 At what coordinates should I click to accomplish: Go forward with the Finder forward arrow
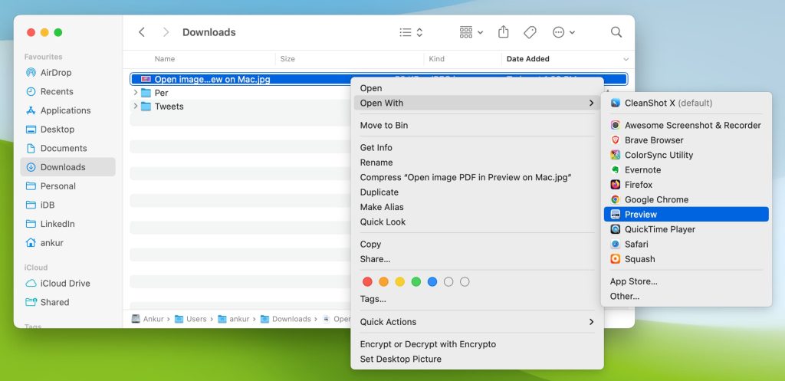tap(166, 32)
